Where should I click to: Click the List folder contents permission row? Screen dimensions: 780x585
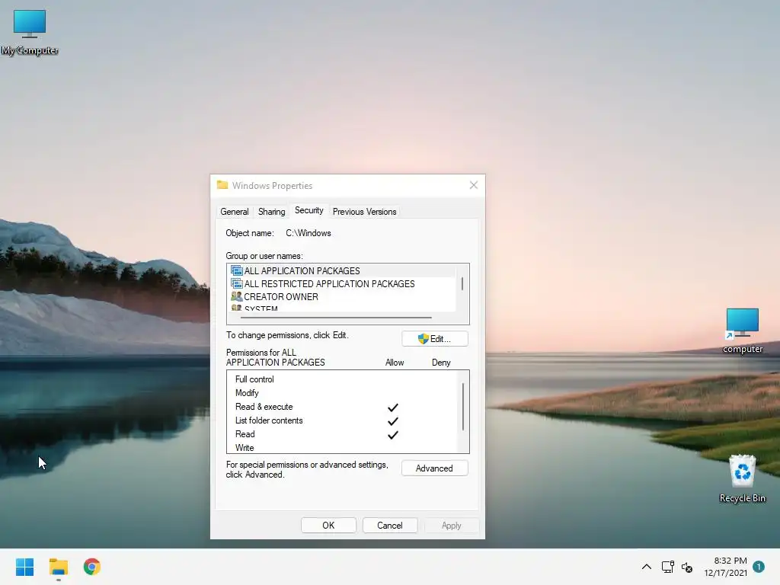342,420
